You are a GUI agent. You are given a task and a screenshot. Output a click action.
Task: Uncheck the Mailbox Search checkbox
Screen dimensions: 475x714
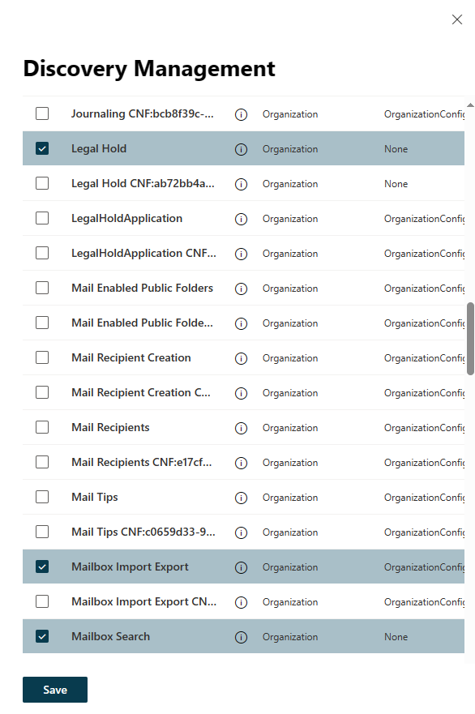[x=42, y=636]
